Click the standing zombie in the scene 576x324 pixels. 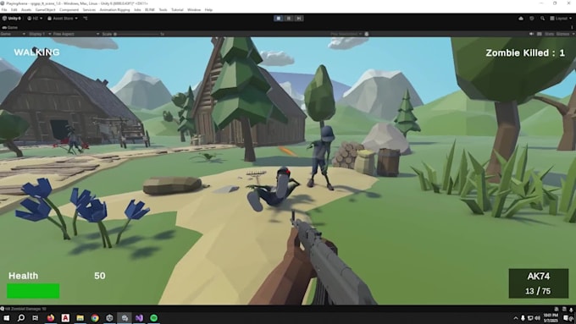[322, 158]
